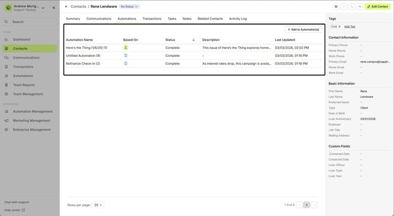The image size is (394, 216).
Task: Click the Team Reports sidebar icon
Action: click(x=6, y=85)
